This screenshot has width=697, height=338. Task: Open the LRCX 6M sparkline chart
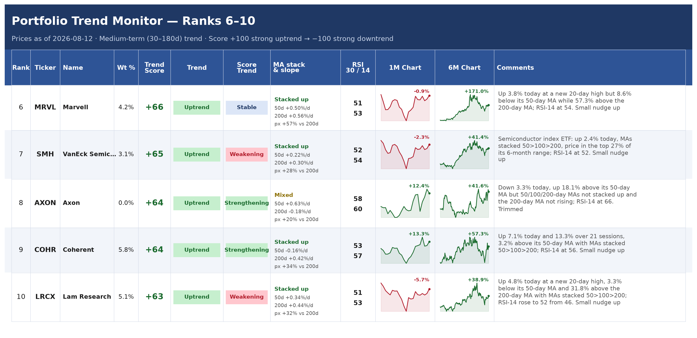[x=464, y=297]
